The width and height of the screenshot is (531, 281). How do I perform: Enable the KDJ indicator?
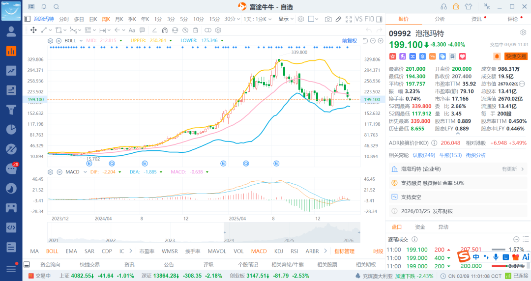[x=279, y=251]
